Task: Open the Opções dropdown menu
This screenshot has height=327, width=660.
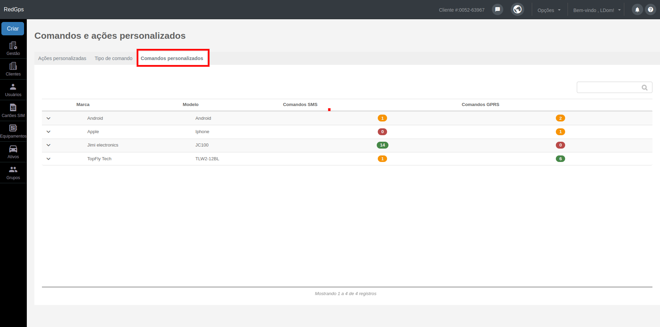Action: click(549, 10)
